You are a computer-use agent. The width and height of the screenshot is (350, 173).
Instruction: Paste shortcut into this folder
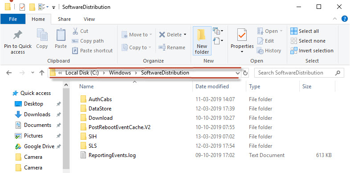pos(93,51)
